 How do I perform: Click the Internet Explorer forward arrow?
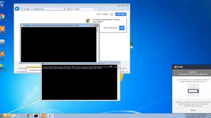click(x=21, y=9)
